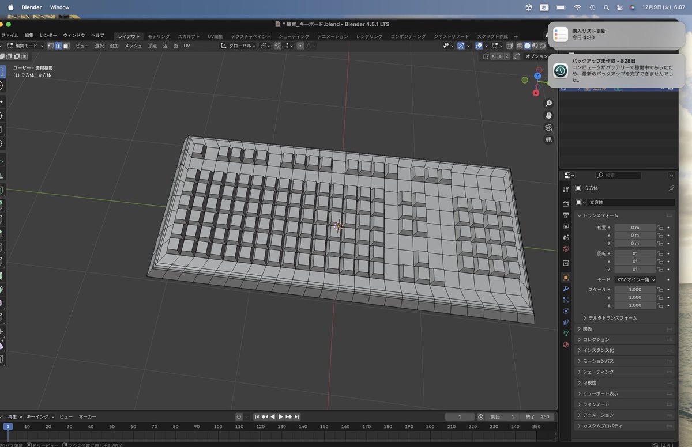Open the Modifiers properties tab (wrench)
Image resolution: width=692 pixels, height=447 pixels.
tap(565, 289)
